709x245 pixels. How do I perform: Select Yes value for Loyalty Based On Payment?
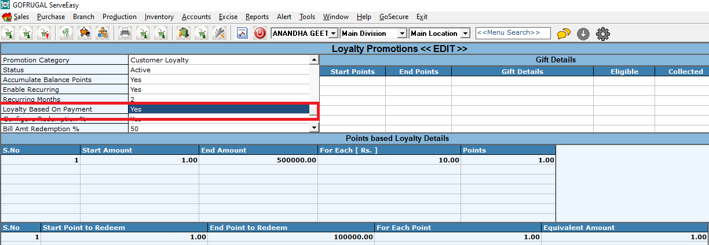click(x=219, y=109)
